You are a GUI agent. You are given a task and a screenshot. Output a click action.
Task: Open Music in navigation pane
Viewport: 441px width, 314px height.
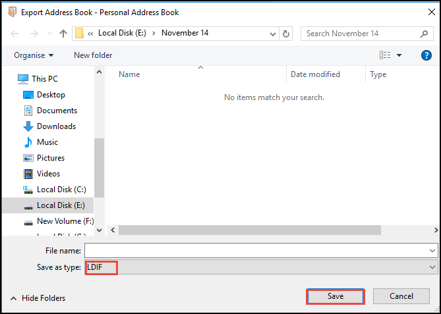click(x=47, y=142)
